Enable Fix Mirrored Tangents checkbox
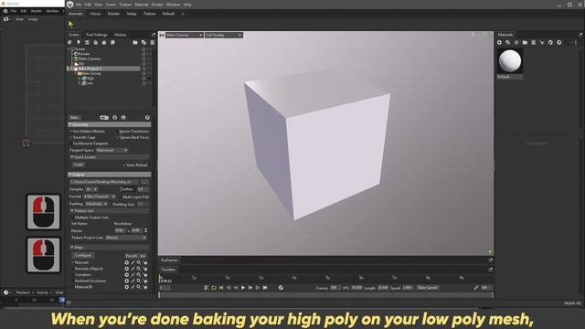Viewport: 585px width, 329px height. [70, 143]
